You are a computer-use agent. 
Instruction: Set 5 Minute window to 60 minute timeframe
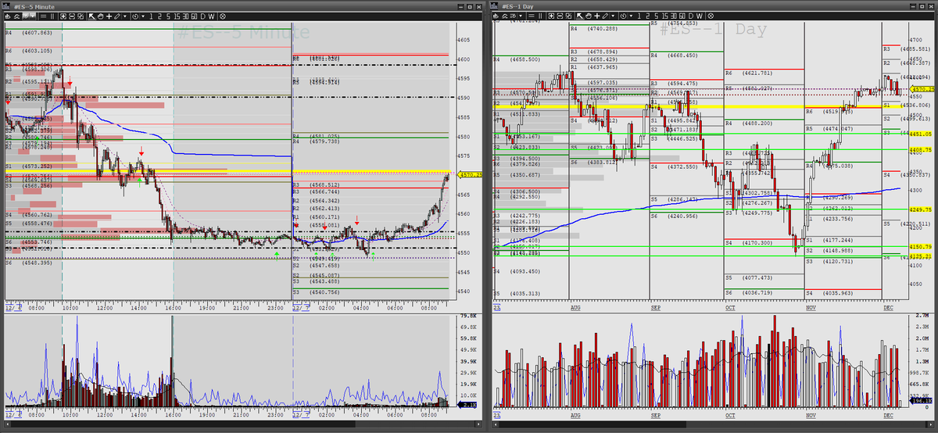click(194, 16)
